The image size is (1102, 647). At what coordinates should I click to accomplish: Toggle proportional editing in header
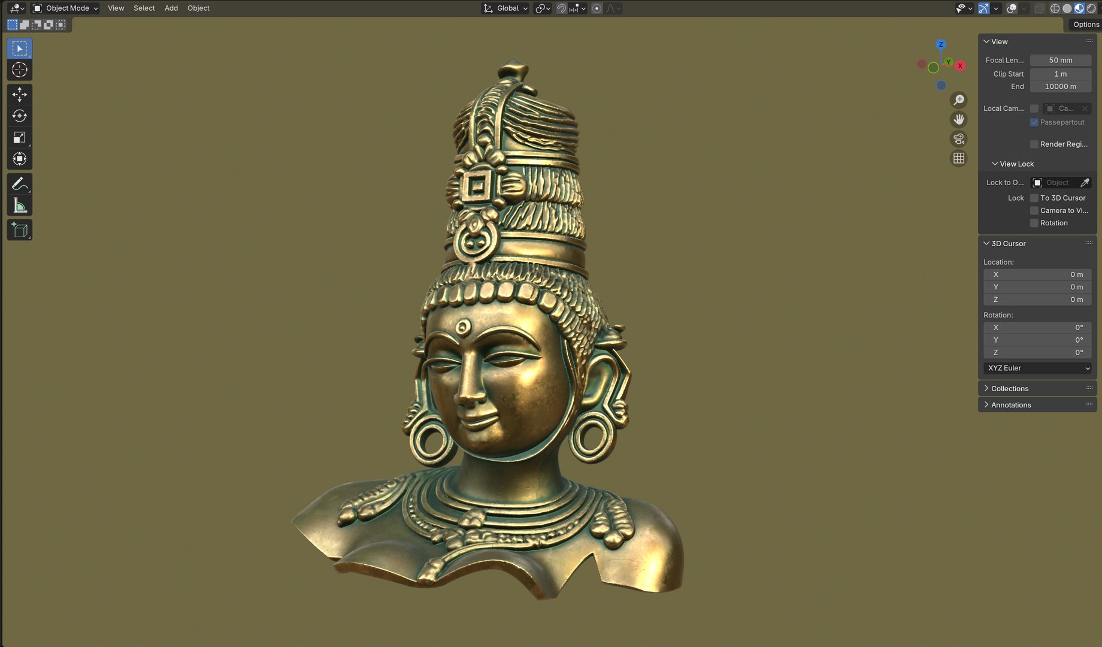(x=597, y=8)
